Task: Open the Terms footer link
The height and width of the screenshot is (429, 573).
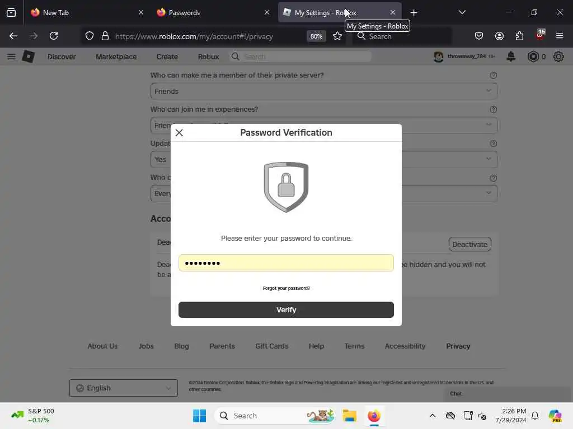Action: pos(354,346)
